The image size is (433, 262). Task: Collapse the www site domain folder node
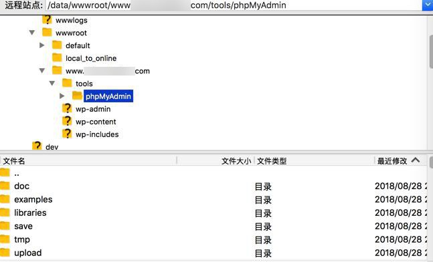click(x=42, y=71)
